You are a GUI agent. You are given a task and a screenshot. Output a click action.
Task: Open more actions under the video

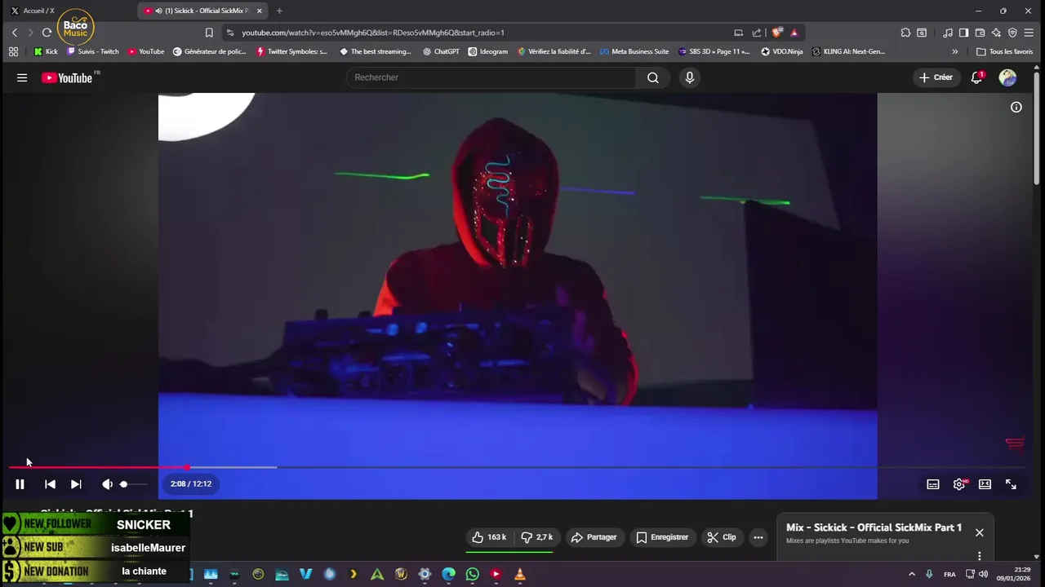click(758, 537)
